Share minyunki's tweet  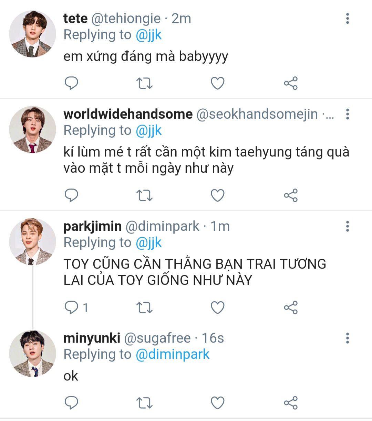click(291, 403)
